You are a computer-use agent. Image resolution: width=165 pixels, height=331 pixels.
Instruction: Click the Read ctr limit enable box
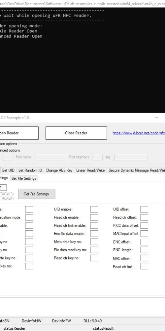tap(94, 225)
